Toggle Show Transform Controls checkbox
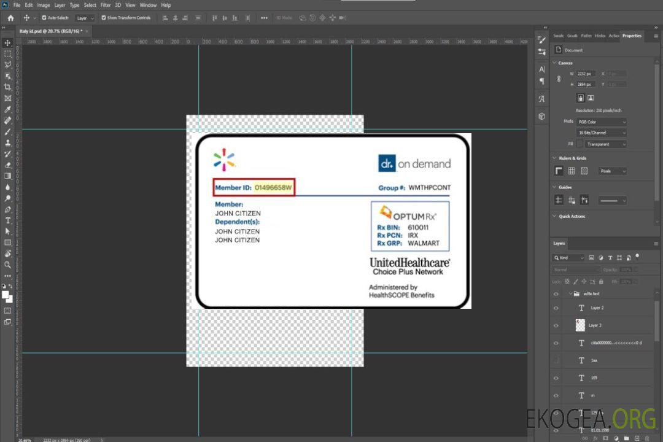The height and width of the screenshot is (442, 663). [x=104, y=18]
